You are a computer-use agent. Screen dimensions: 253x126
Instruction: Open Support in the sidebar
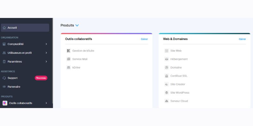pyautogui.click(x=13, y=78)
